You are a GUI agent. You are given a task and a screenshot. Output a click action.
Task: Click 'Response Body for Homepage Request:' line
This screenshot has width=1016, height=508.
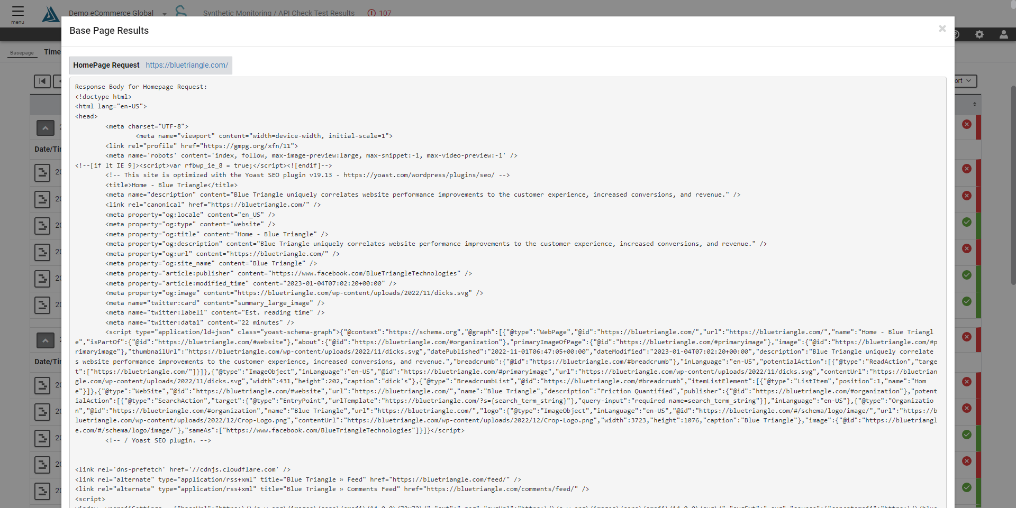(x=141, y=87)
